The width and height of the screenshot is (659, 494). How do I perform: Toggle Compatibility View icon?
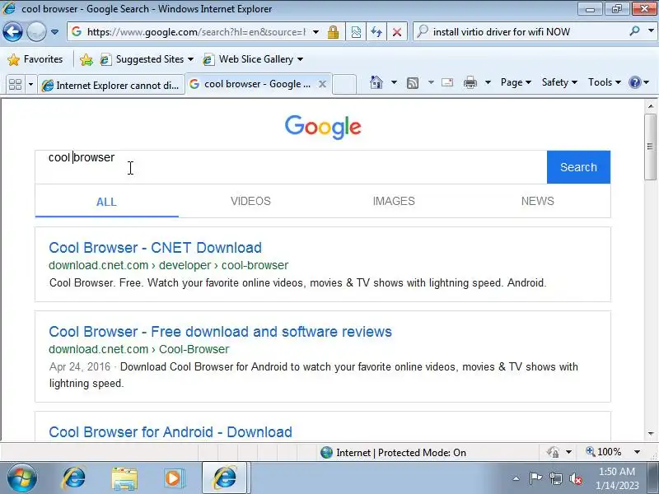(x=356, y=32)
